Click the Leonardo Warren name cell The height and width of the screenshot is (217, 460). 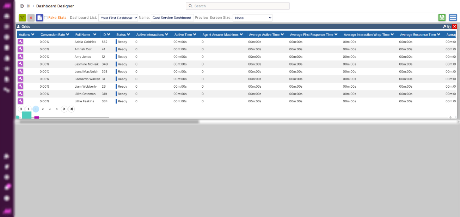point(87,79)
